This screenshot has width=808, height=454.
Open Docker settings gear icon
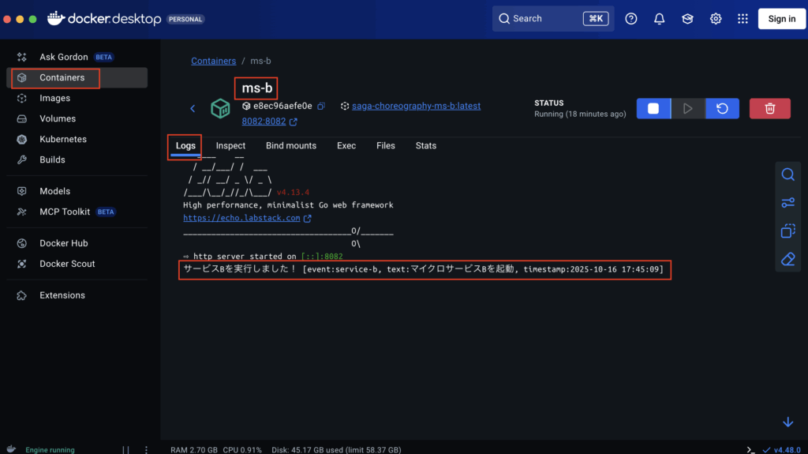716,19
